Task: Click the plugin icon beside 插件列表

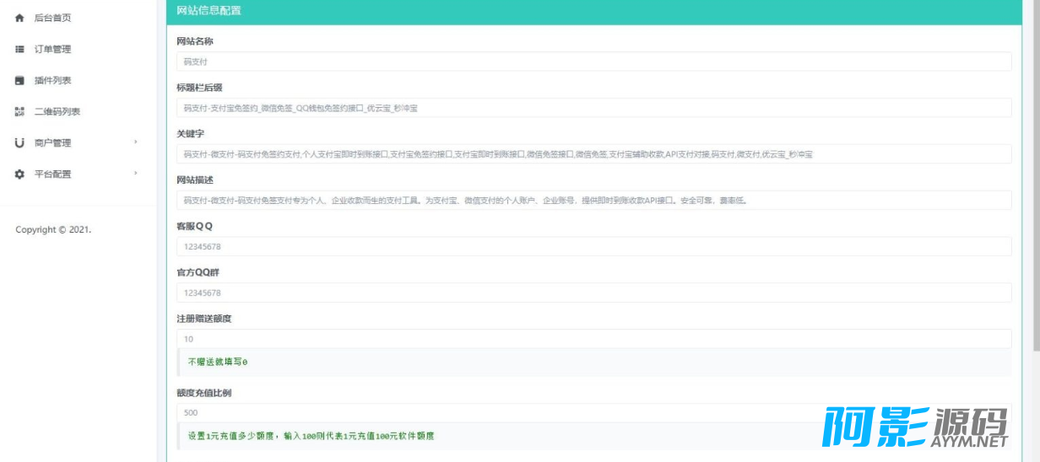Action: click(19, 80)
